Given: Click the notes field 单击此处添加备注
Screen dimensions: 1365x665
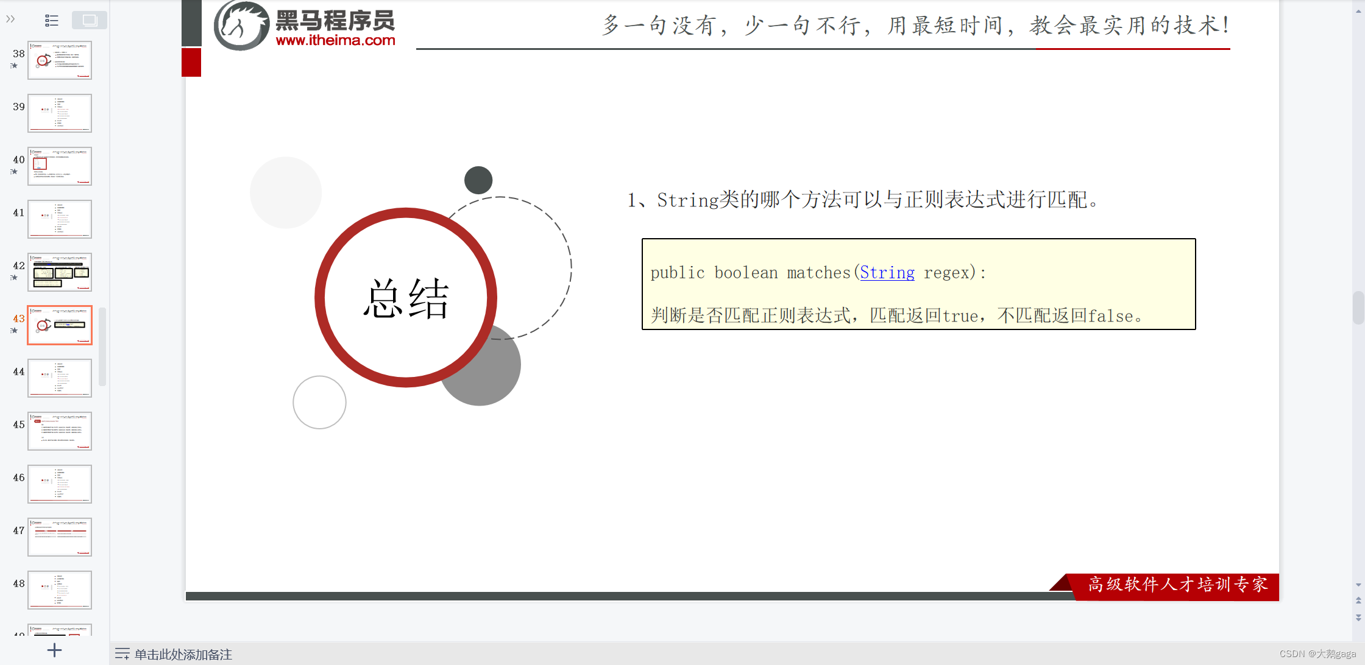Looking at the screenshot, I should 183,654.
